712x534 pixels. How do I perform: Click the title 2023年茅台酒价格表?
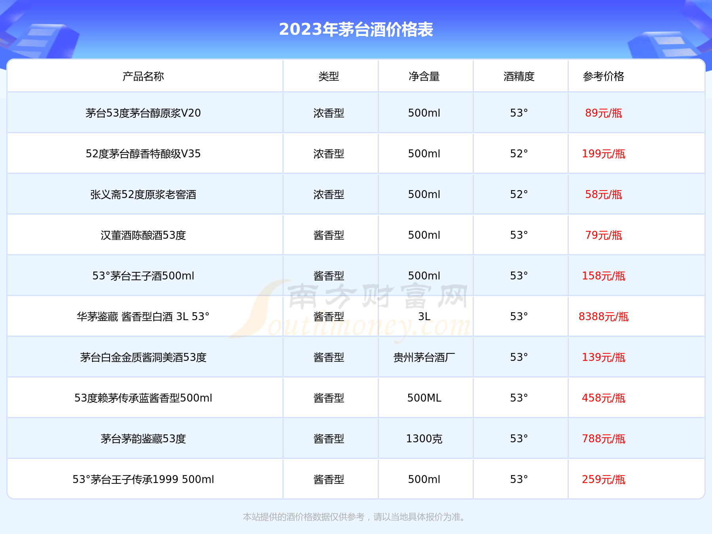coord(356,30)
